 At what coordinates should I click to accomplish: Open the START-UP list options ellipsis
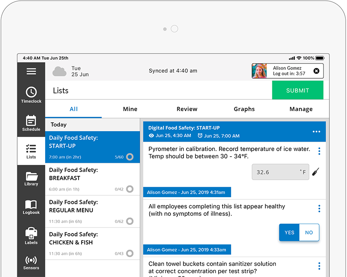coord(317,132)
